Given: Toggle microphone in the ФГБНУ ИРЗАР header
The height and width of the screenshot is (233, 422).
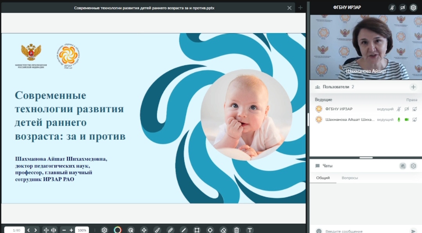Looking at the screenshot, I should click(x=392, y=7).
